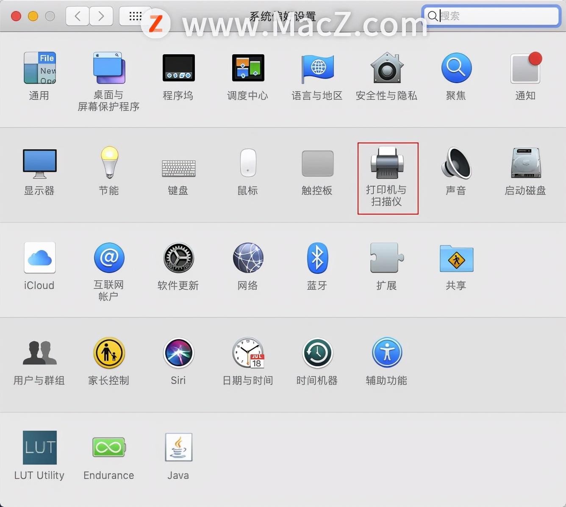Open Parental Controls (家长控制) pane

(x=109, y=353)
